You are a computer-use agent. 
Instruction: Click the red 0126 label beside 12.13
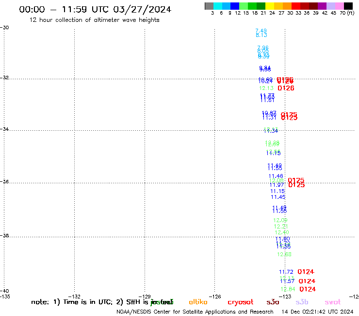click(286, 88)
